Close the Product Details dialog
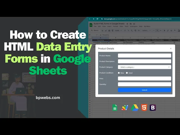 [x=171, y=49]
